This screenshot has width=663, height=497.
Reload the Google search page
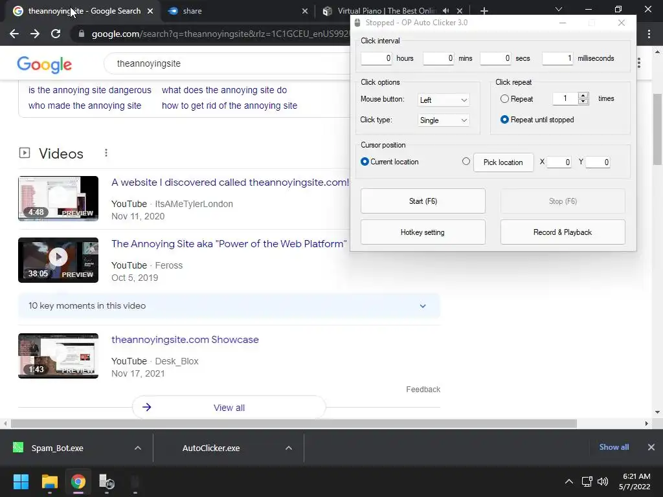56,34
